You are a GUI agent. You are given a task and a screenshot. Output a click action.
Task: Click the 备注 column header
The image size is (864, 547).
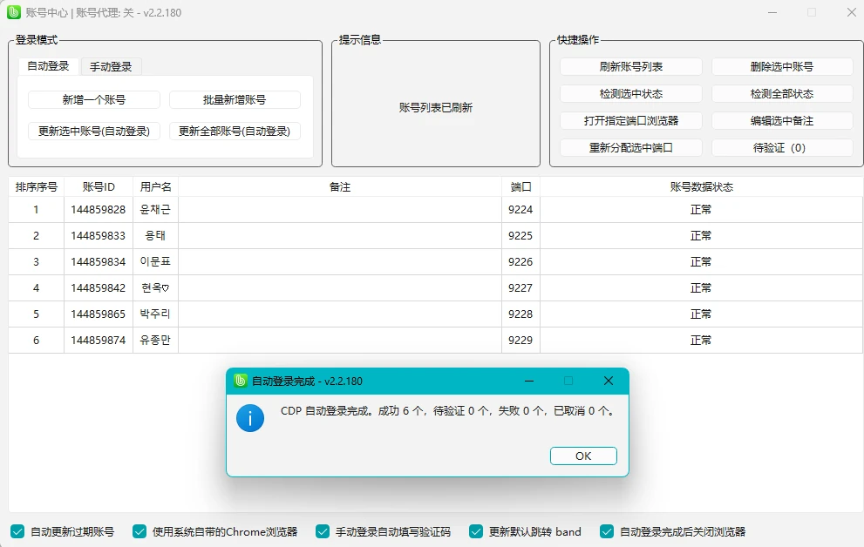pos(340,187)
